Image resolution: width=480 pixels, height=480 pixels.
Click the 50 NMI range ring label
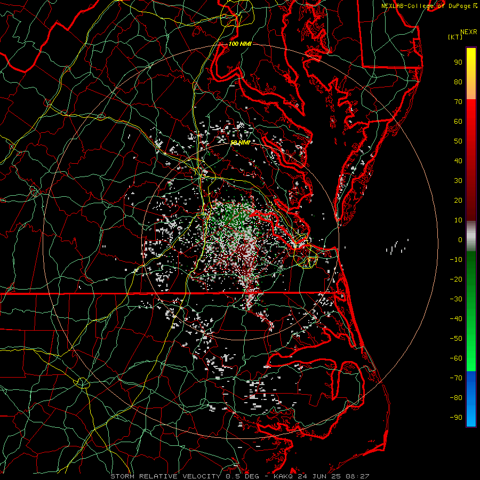tap(241, 143)
